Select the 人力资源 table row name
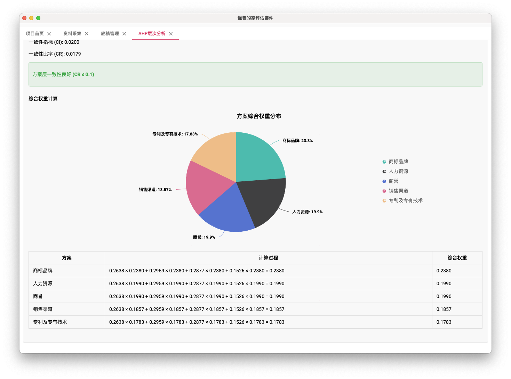The image size is (511, 379). (x=43, y=283)
